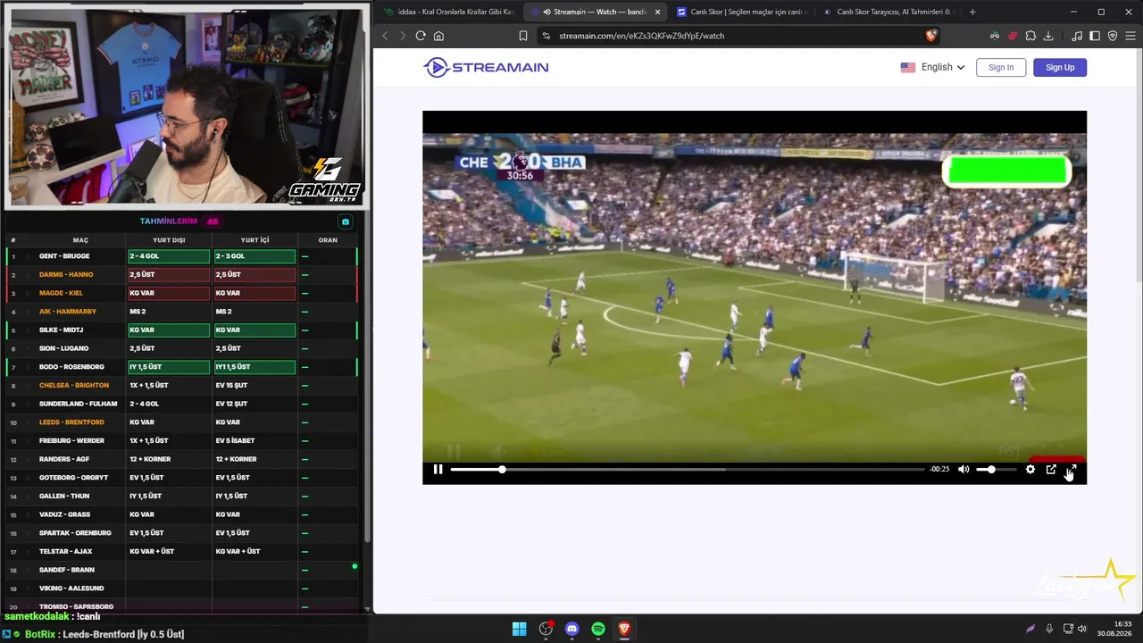Click the Streamain logo
Image resolution: width=1143 pixels, height=643 pixels.
pyautogui.click(x=486, y=67)
